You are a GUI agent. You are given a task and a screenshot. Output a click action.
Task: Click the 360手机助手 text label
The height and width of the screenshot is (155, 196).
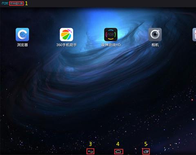(67, 45)
